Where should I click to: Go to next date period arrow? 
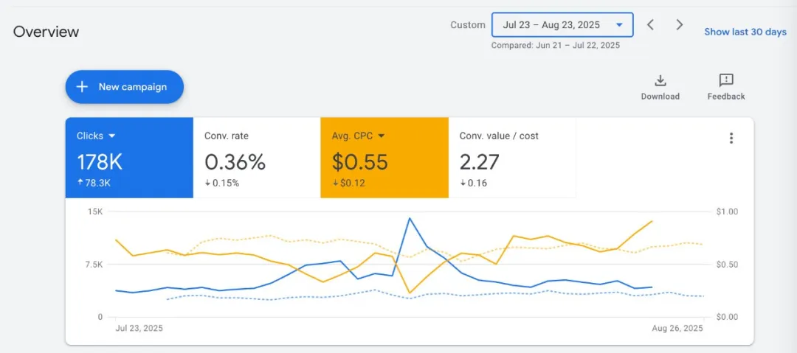[x=680, y=25]
